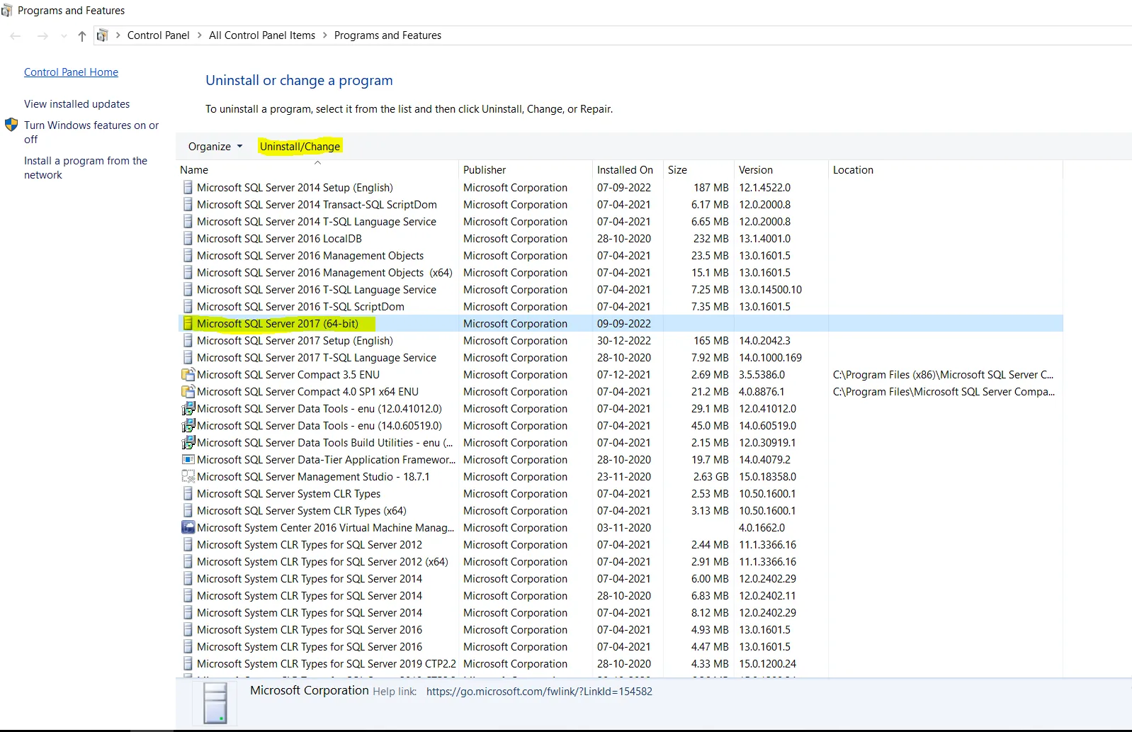Click the 2016 T-SQL ScriptDom icon

pyautogui.click(x=188, y=307)
